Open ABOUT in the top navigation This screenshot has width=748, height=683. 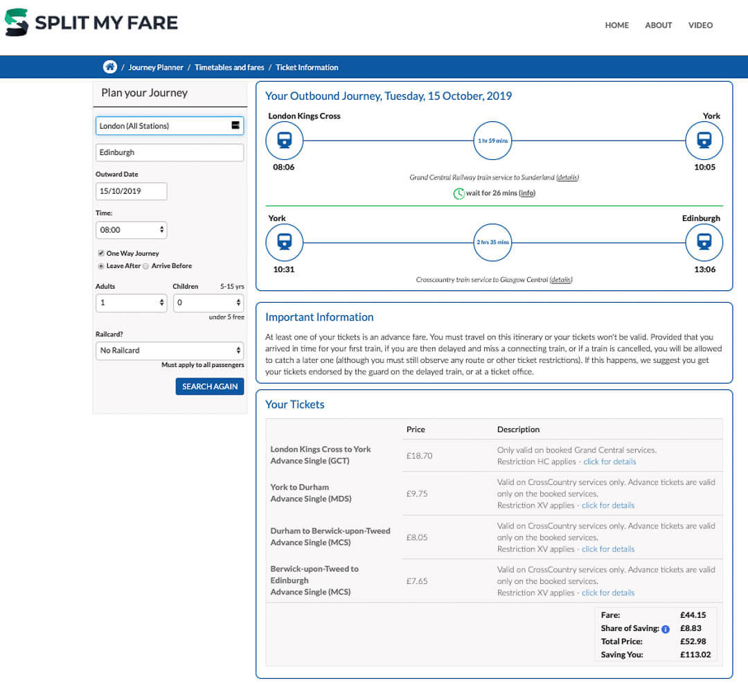click(x=659, y=25)
